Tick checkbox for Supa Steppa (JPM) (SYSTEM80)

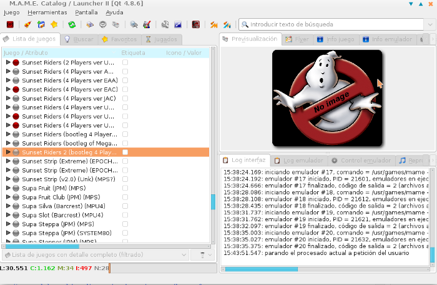pyautogui.click(x=125, y=233)
